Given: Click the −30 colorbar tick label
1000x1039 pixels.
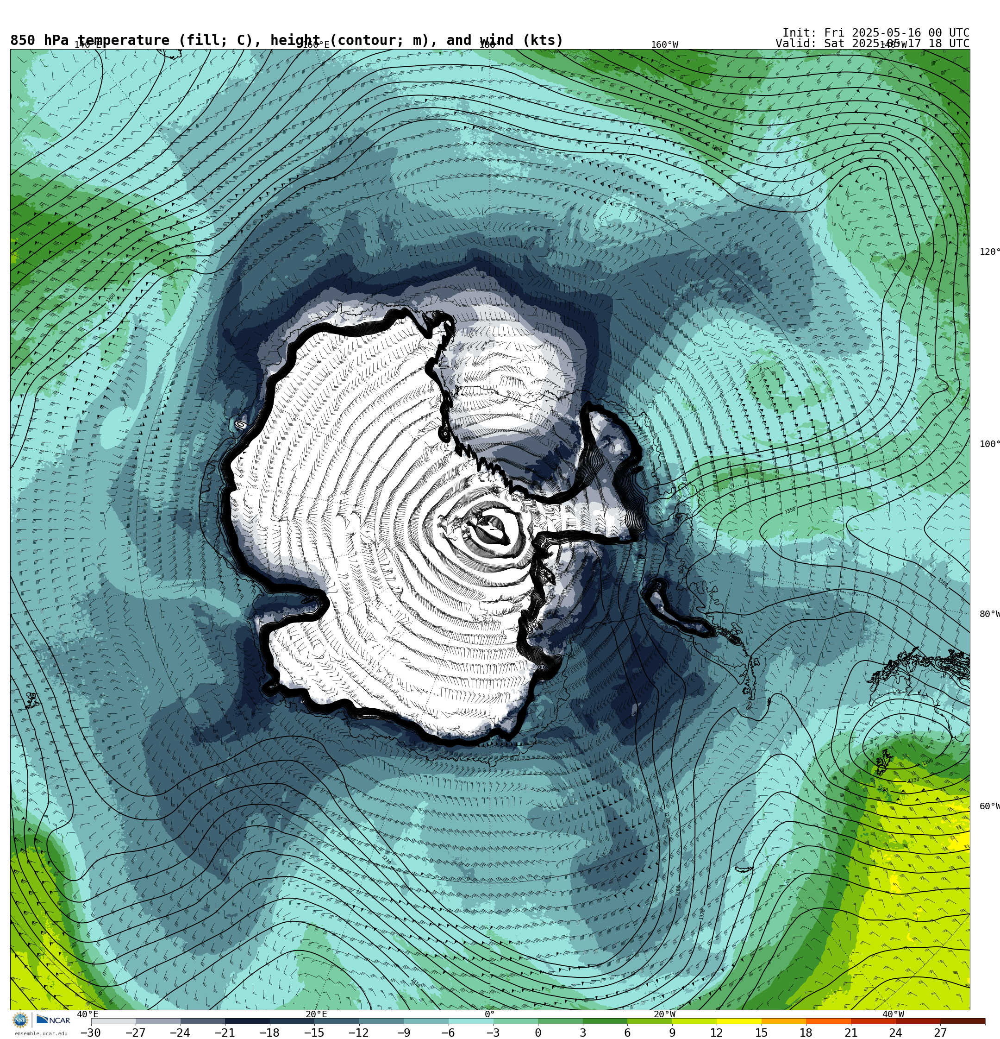Looking at the screenshot, I should point(91,1033).
